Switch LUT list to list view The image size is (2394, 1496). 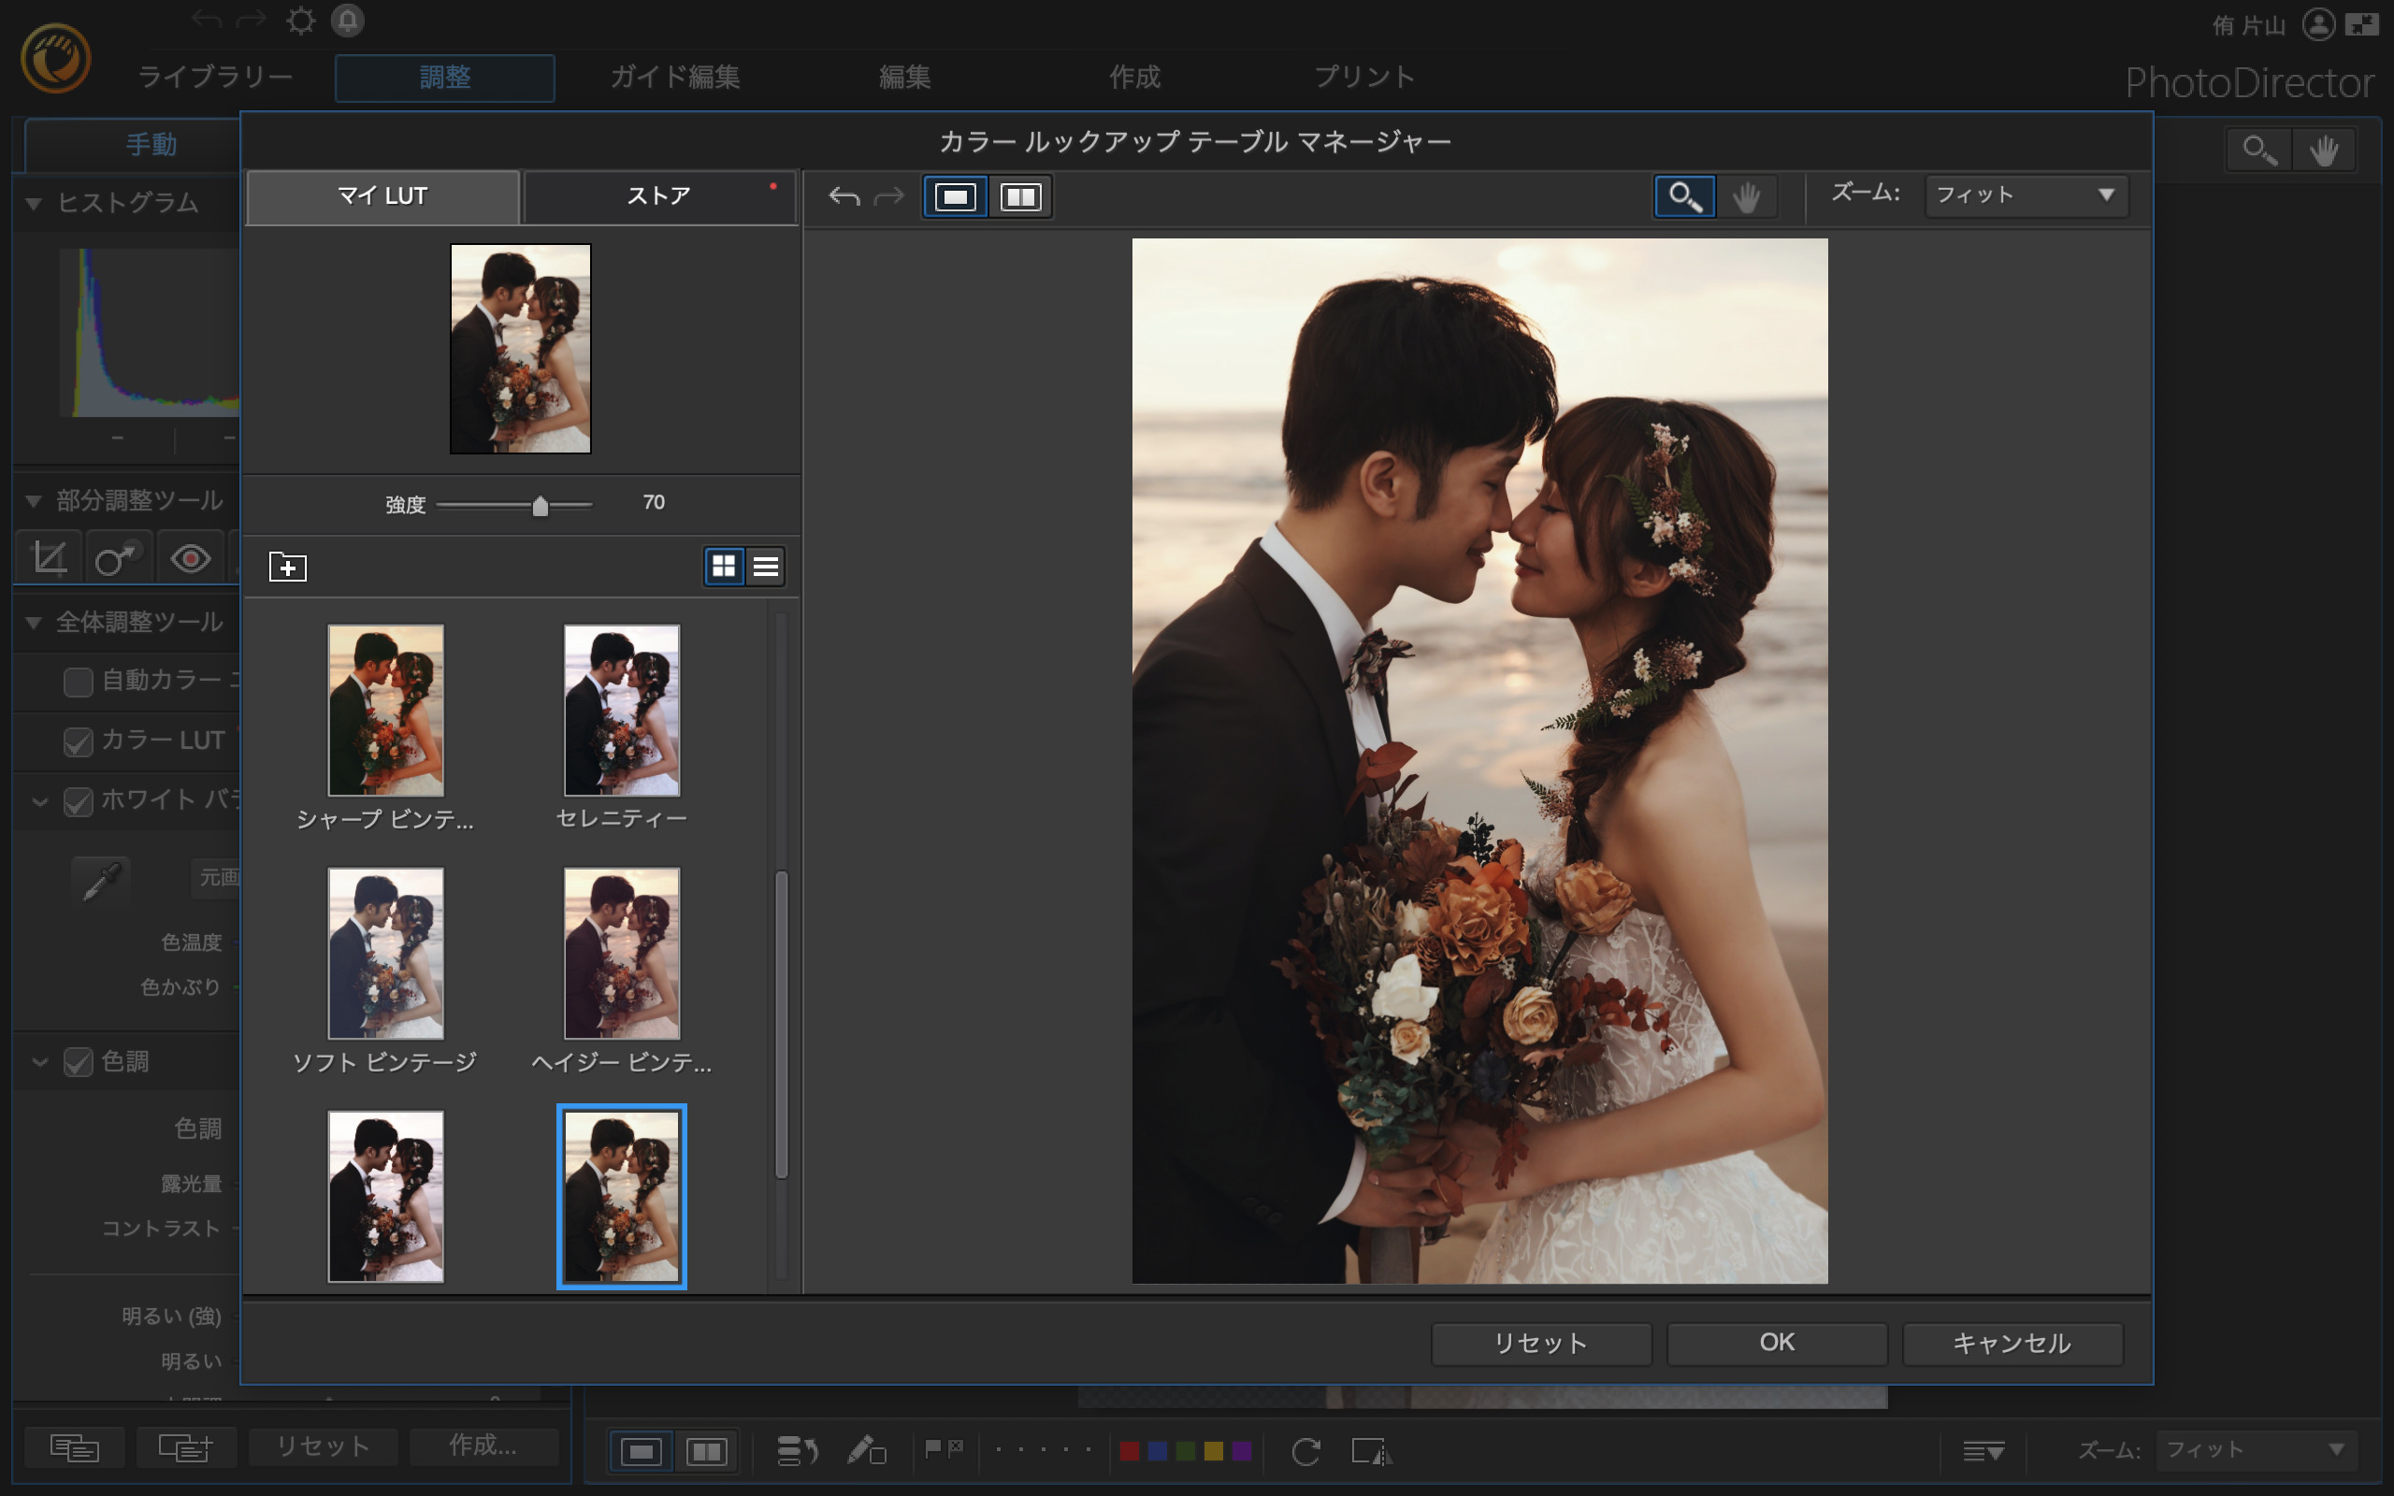click(x=766, y=567)
